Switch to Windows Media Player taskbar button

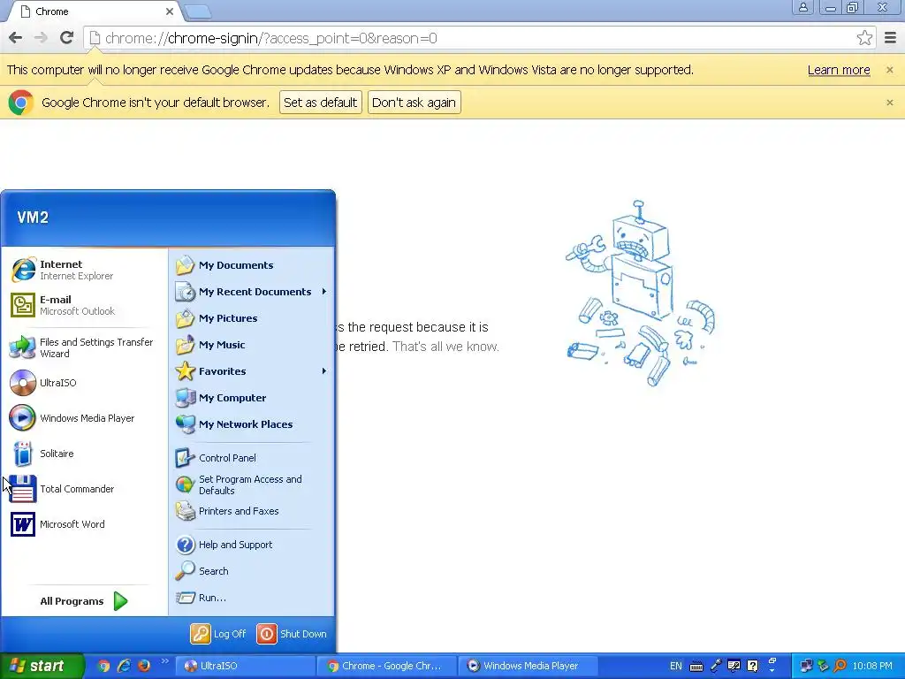tap(529, 666)
